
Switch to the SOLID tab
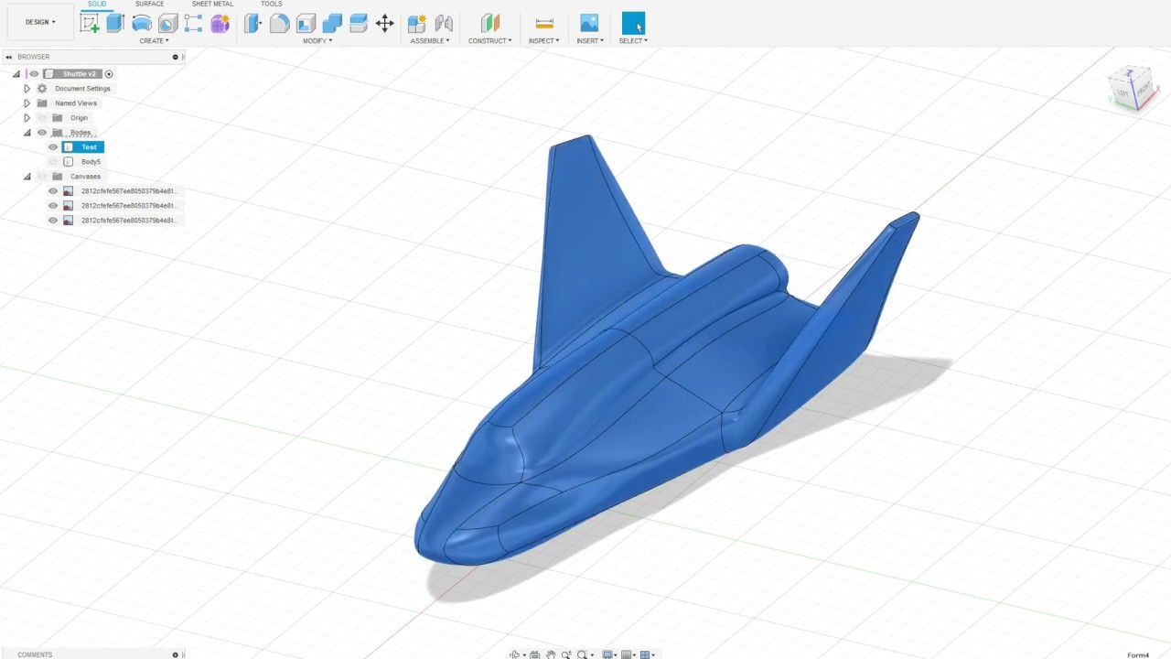click(x=96, y=4)
